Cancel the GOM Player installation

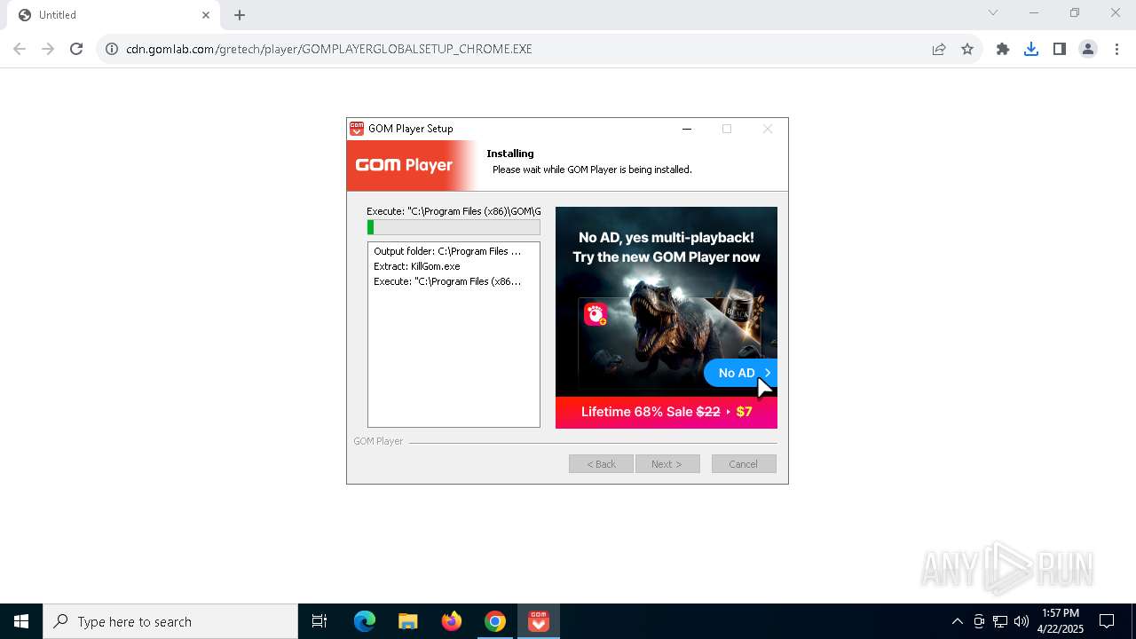(744, 464)
